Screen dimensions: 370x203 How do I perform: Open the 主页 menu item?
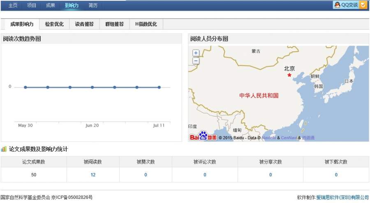tap(13, 5)
